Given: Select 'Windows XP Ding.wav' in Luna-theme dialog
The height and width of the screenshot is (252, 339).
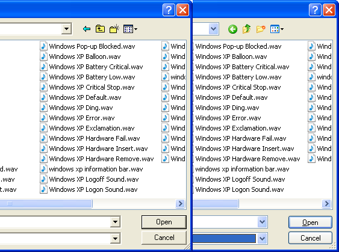Looking at the screenshot, I should coord(227,108).
